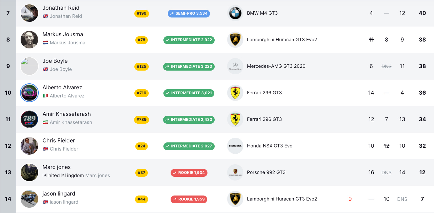
Task: Click the Mercedes-Benz logo icon
Action: (x=235, y=66)
